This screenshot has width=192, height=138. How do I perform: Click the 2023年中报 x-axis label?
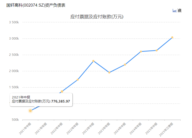pos(88,128)
